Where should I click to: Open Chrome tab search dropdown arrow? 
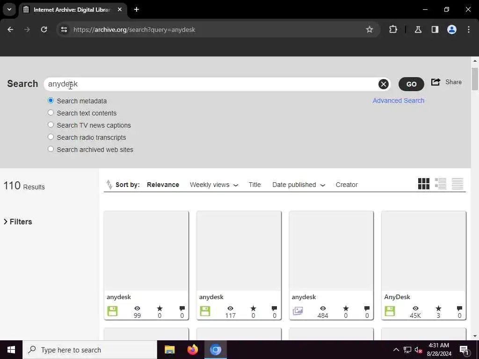click(9, 9)
